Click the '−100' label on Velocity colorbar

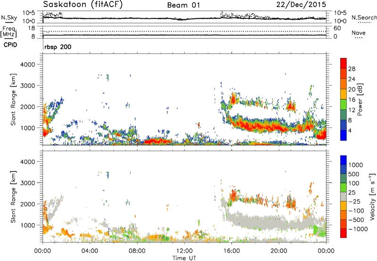tap(356, 211)
